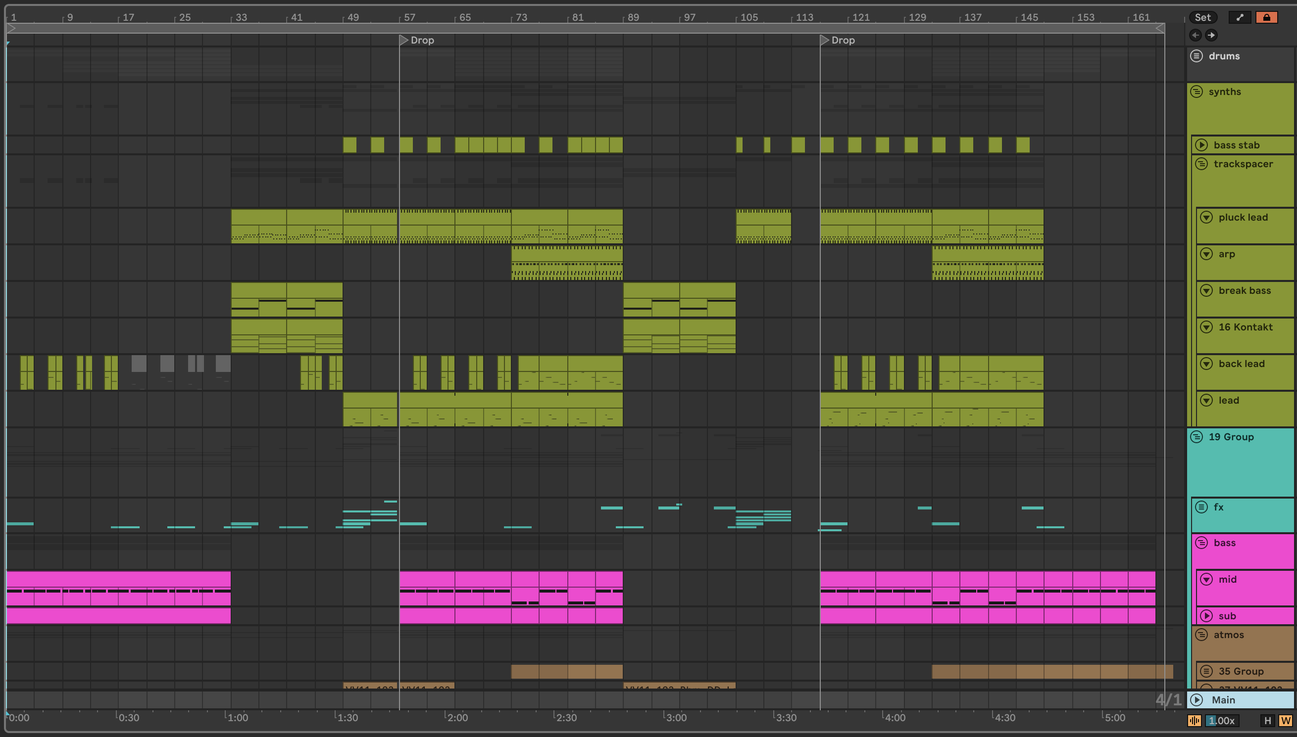Click the fx group fold icon

click(x=1201, y=507)
